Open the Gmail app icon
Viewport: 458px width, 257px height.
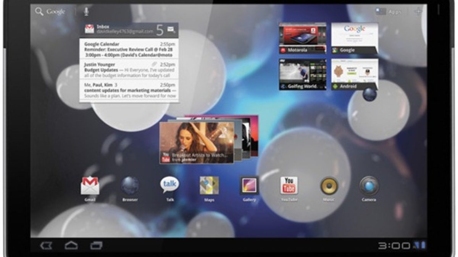coord(90,186)
